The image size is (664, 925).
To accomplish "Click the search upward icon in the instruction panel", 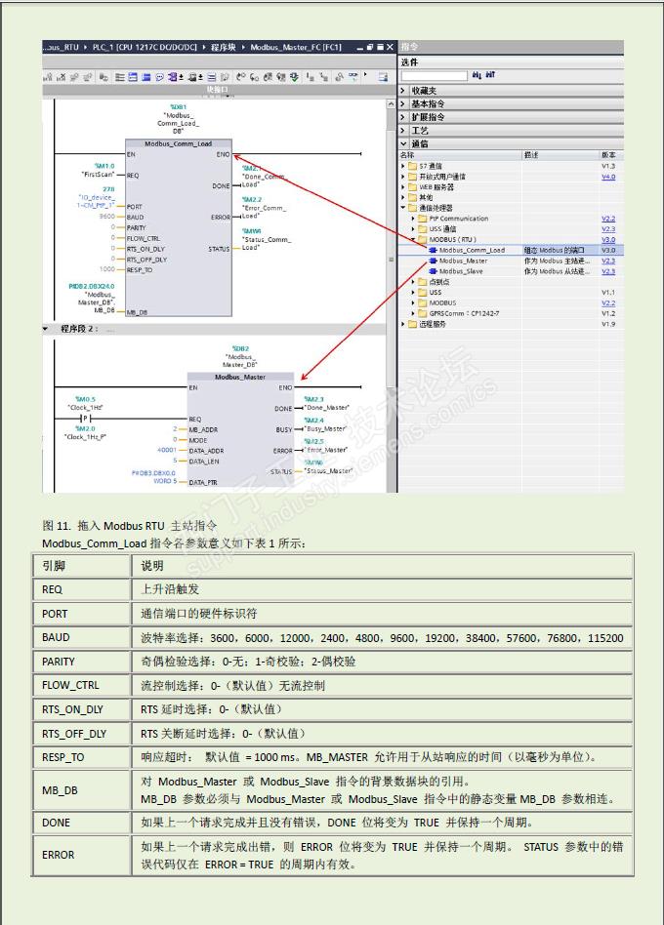I will 490,75.
